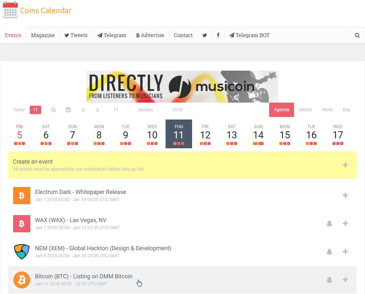Click the orange Electrum Dark bitcoin icon

[22, 196]
